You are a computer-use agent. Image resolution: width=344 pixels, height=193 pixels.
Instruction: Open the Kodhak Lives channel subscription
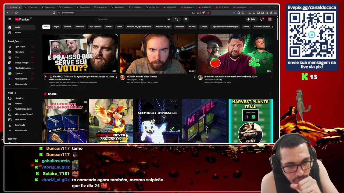pyautogui.click(x=21, y=79)
